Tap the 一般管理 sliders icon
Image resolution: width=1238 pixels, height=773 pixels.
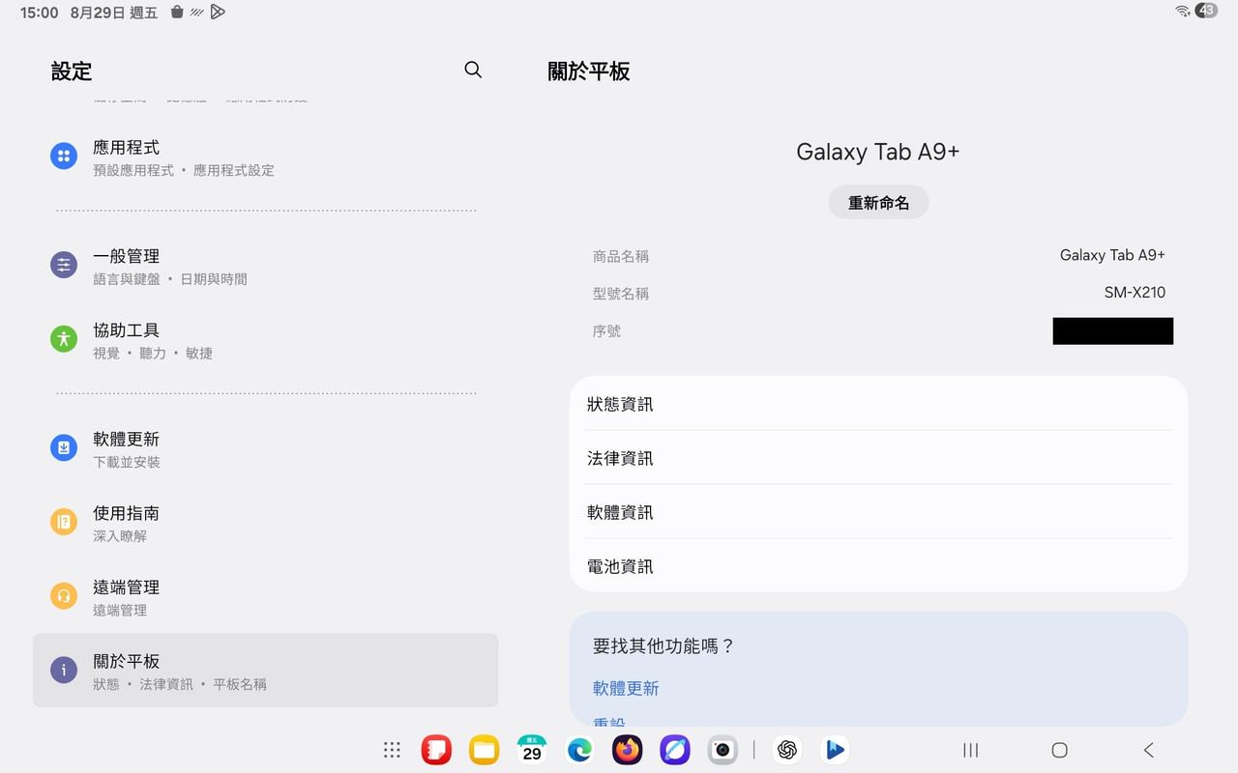[64, 265]
